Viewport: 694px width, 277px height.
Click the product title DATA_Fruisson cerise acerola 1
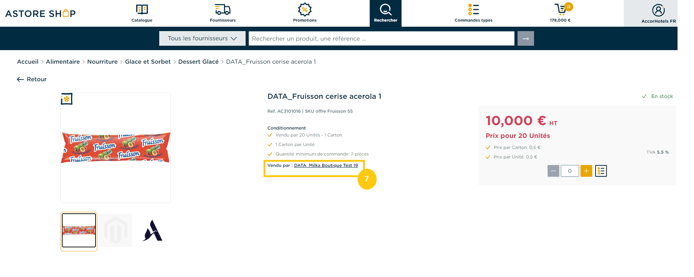click(x=324, y=96)
